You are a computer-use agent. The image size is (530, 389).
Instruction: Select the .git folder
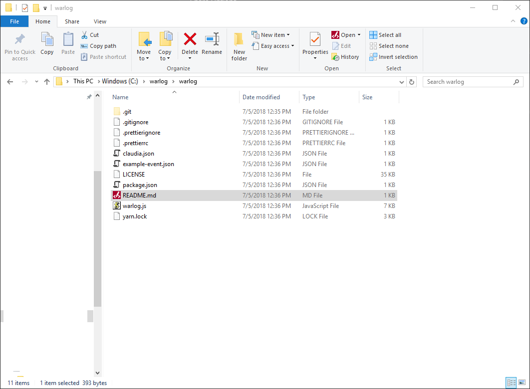(x=254, y=111)
